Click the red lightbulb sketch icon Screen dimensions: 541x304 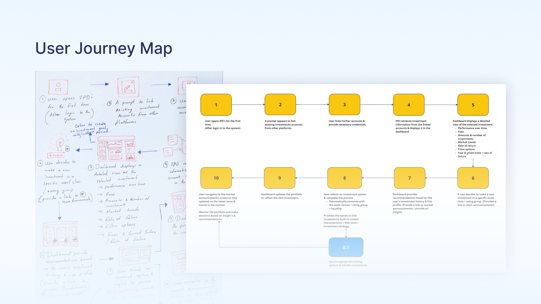59,144
